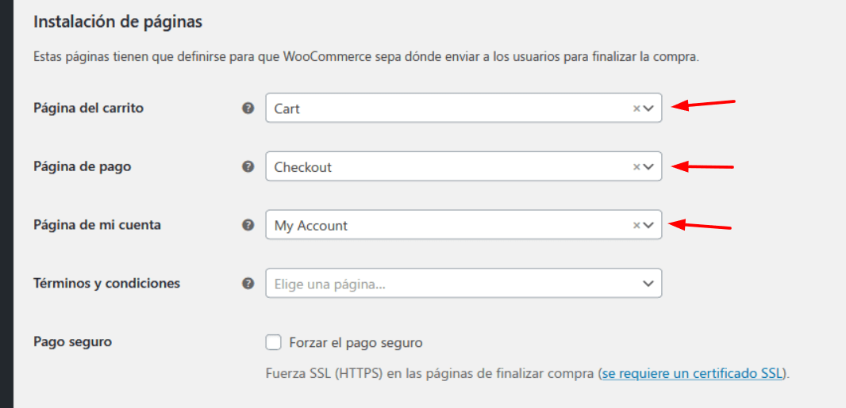Screen dimensions: 846x408
Task: Show help tooltip for Página de mi cuenta
Action: (248, 225)
